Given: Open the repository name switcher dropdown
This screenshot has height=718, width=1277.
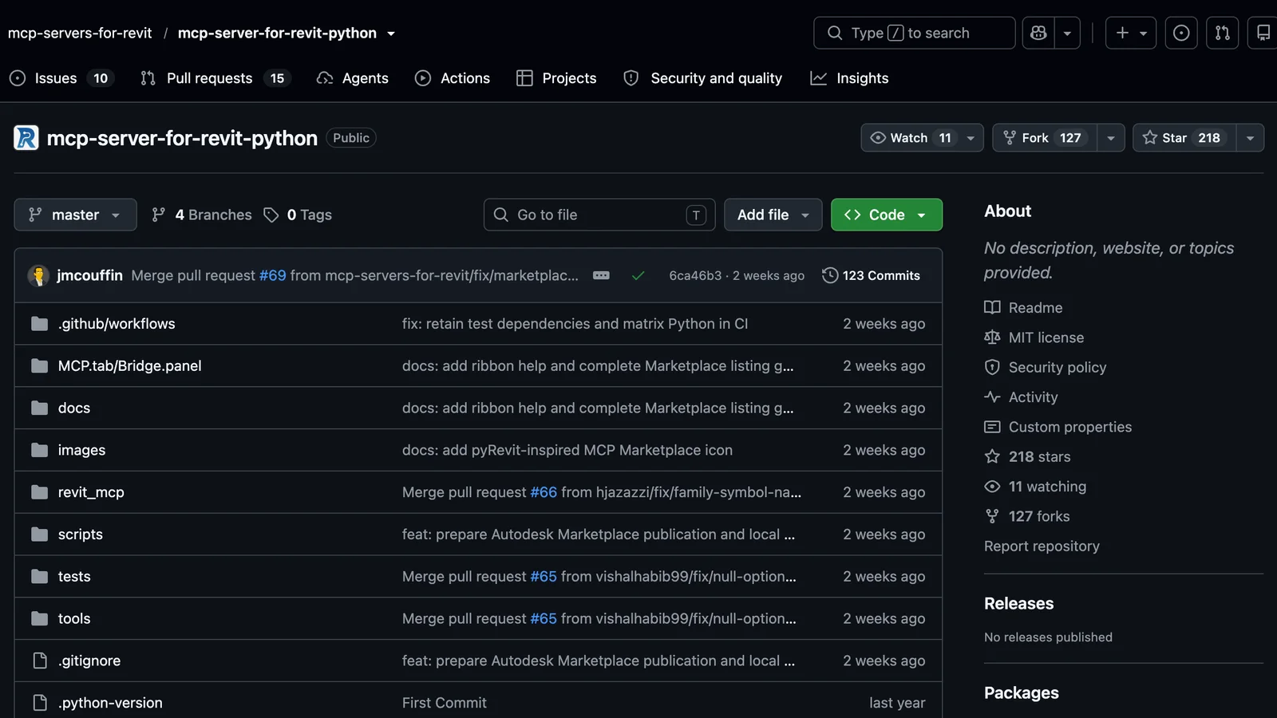Looking at the screenshot, I should pos(391,34).
